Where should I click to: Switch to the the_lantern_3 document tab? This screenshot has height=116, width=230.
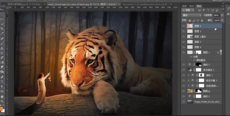(142, 5)
